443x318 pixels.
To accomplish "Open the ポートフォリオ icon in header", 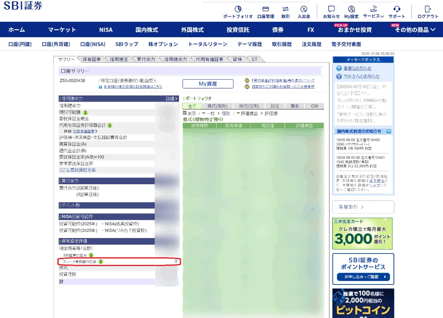I will pyautogui.click(x=238, y=9).
